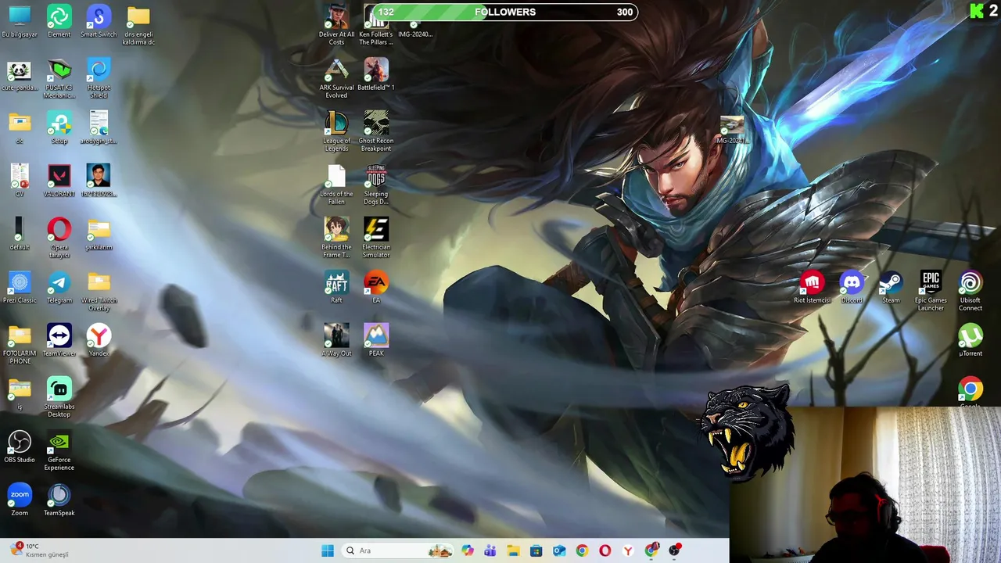Open Telegram from the desktop
1001x563 pixels.
pyautogui.click(x=59, y=287)
